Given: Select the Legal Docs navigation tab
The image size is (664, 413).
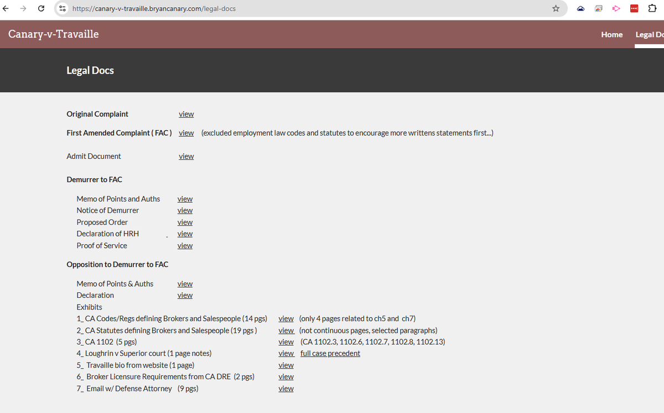Looking at the screenshot, I should pos(650,34).
